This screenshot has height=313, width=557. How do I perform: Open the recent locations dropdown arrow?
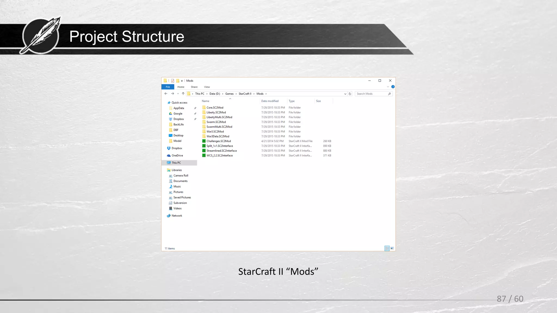(x=178, y=94)
